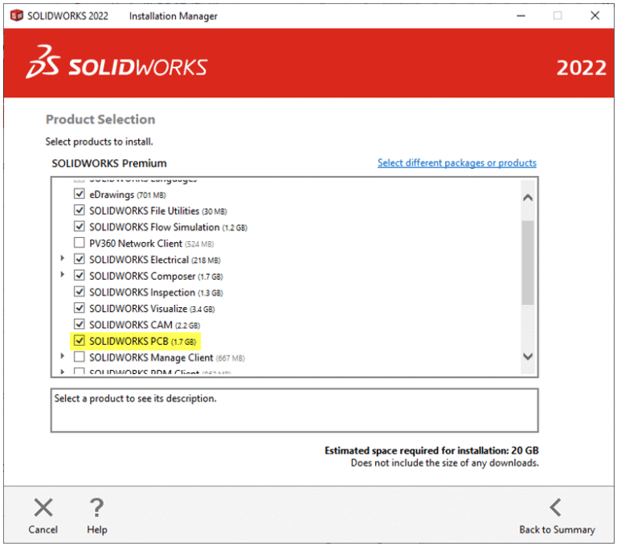Click the SOLIDWORKS app icon in title bar
This screenshot has width=617, height=546.
tap(17, 16)
